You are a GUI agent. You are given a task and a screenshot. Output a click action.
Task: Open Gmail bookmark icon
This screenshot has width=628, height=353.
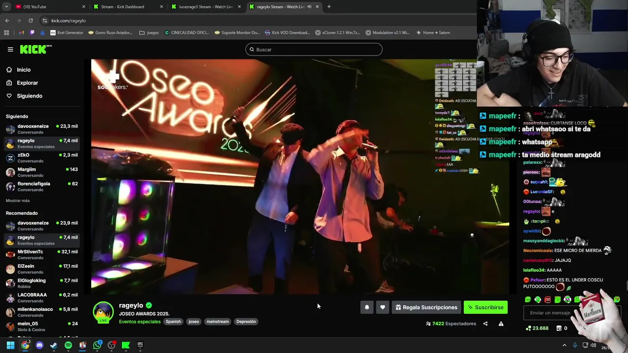[x=22, y=33]
